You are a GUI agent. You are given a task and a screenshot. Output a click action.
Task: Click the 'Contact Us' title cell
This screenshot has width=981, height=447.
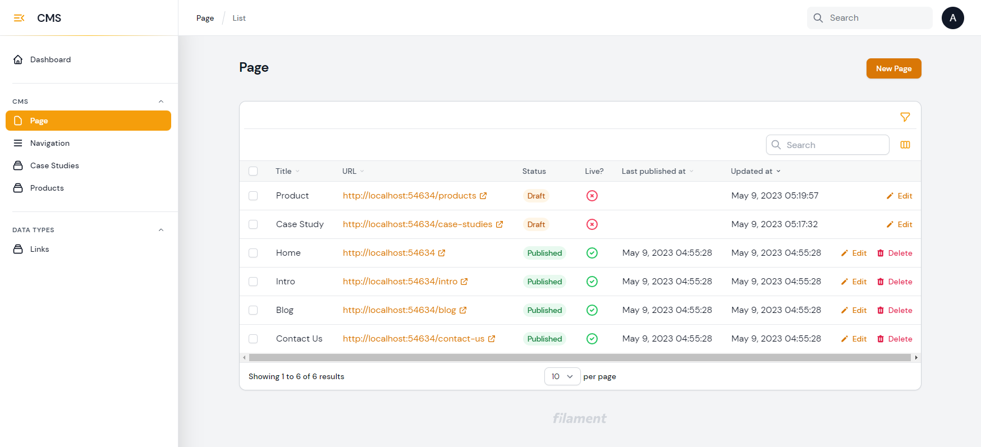click(x=299, y=339)
